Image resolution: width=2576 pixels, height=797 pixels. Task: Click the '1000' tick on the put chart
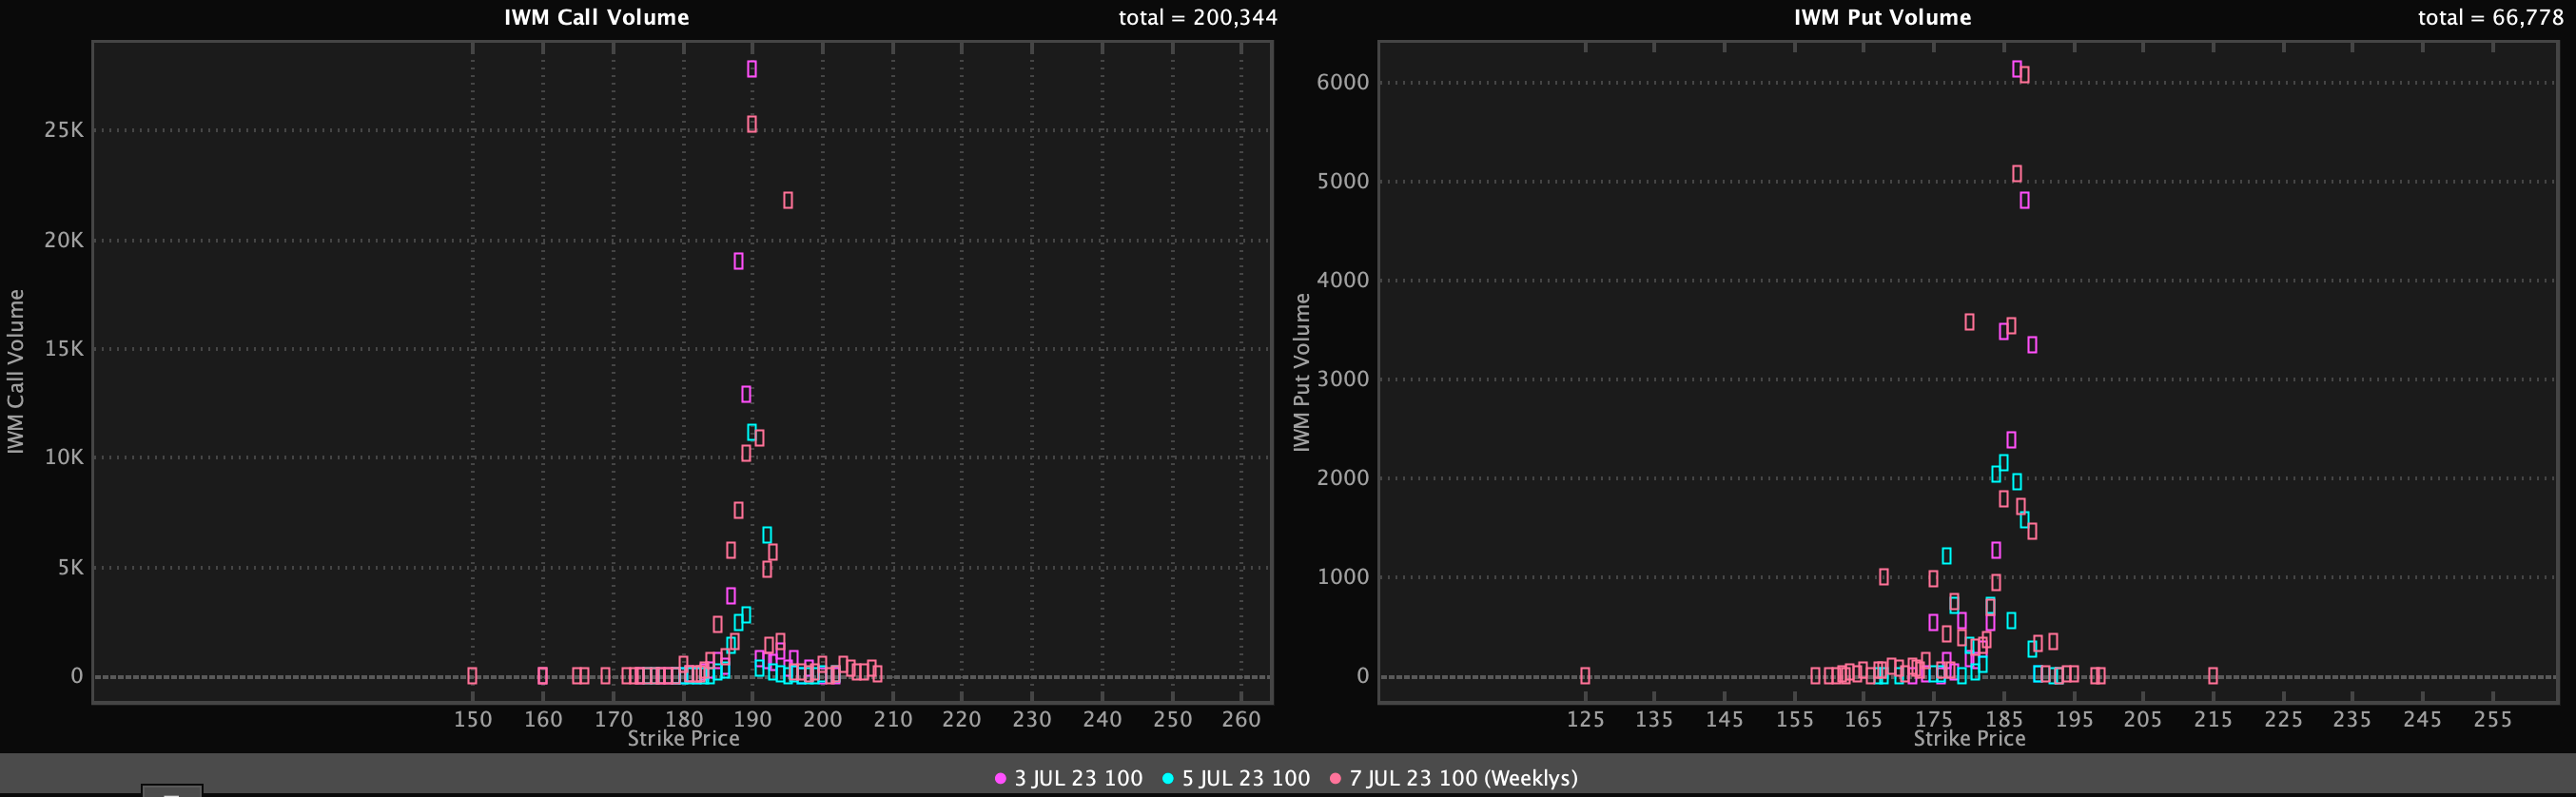tap(1343, 577)
